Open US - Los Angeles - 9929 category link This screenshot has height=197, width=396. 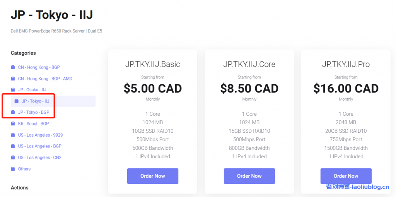(40, 135)
